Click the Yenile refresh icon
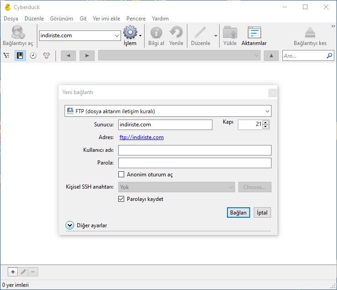 coord(176,32)
